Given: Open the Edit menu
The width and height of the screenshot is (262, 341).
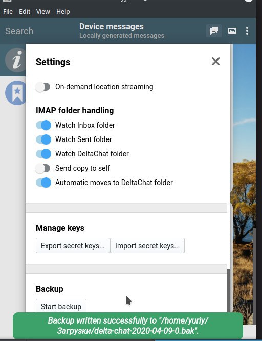Looking at the screenshot, I should click(x=25, y=11).
